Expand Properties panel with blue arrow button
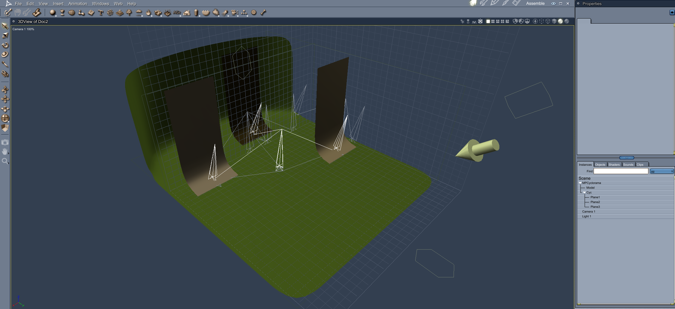Screen dimensions: 675x309 pyautogui.click(x=672, y=12)
